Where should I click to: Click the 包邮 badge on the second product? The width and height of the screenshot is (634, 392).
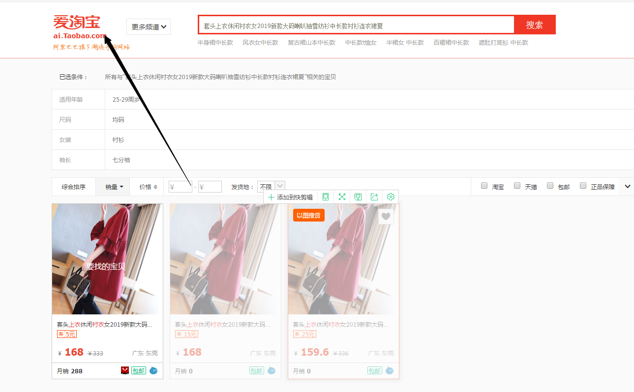(257, 370)
